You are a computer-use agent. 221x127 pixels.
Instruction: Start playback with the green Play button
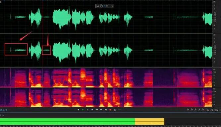83,110
